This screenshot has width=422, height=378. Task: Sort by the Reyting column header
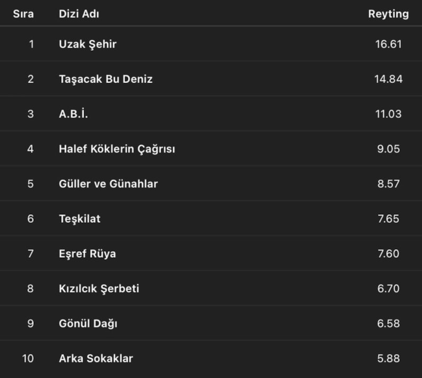[388, 14]
